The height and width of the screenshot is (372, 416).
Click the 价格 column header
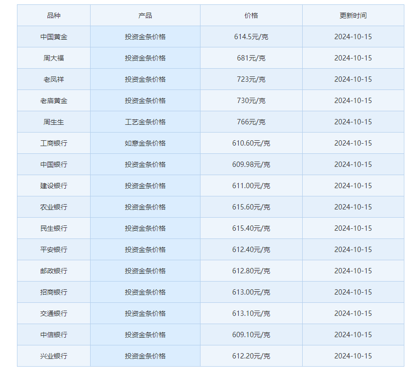click(x=251, y=15)
